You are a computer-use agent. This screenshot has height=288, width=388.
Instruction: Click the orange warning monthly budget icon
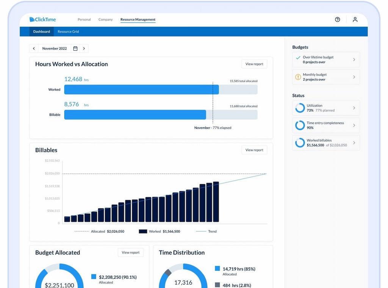click(x=298, y=77)
